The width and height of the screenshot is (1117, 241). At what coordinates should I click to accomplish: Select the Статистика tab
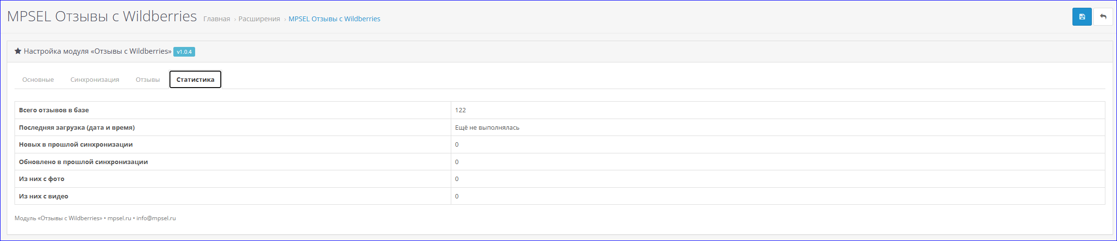[195, 79]
